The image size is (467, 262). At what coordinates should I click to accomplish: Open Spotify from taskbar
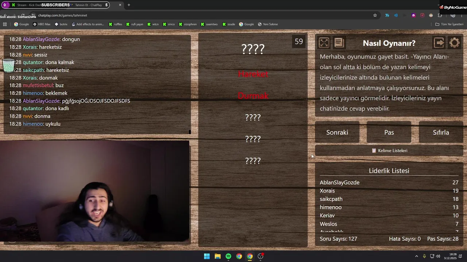[228, 256]
